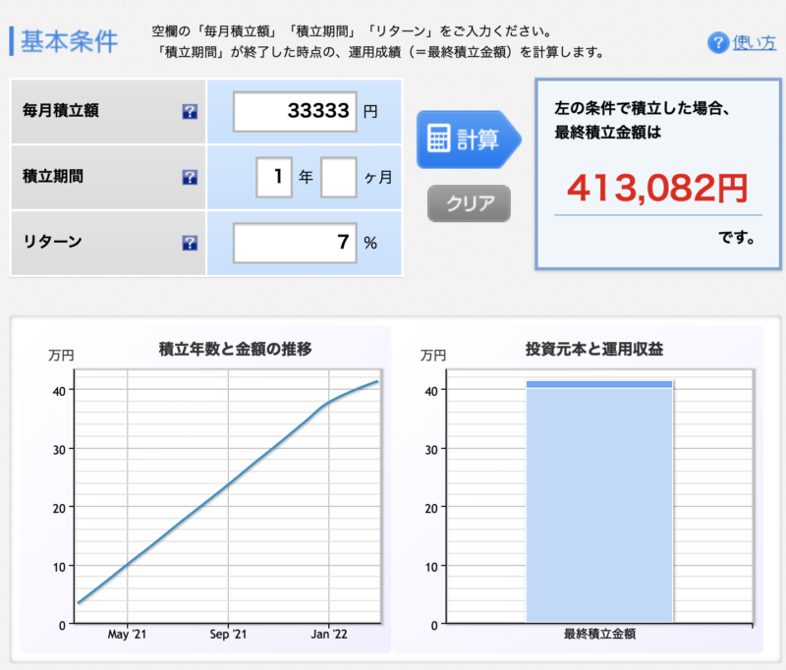Click the 投資元本と運用収益 chart title

coord(599,349)
